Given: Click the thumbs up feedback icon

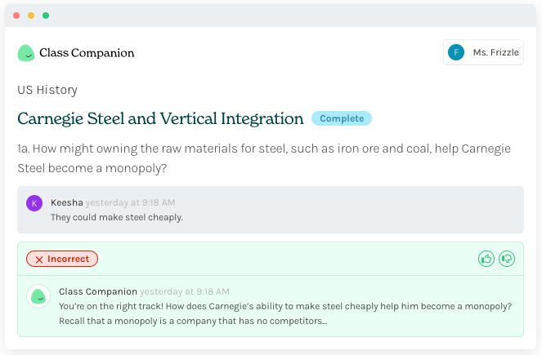Looking at the screenshot, I should pos(486,259).
